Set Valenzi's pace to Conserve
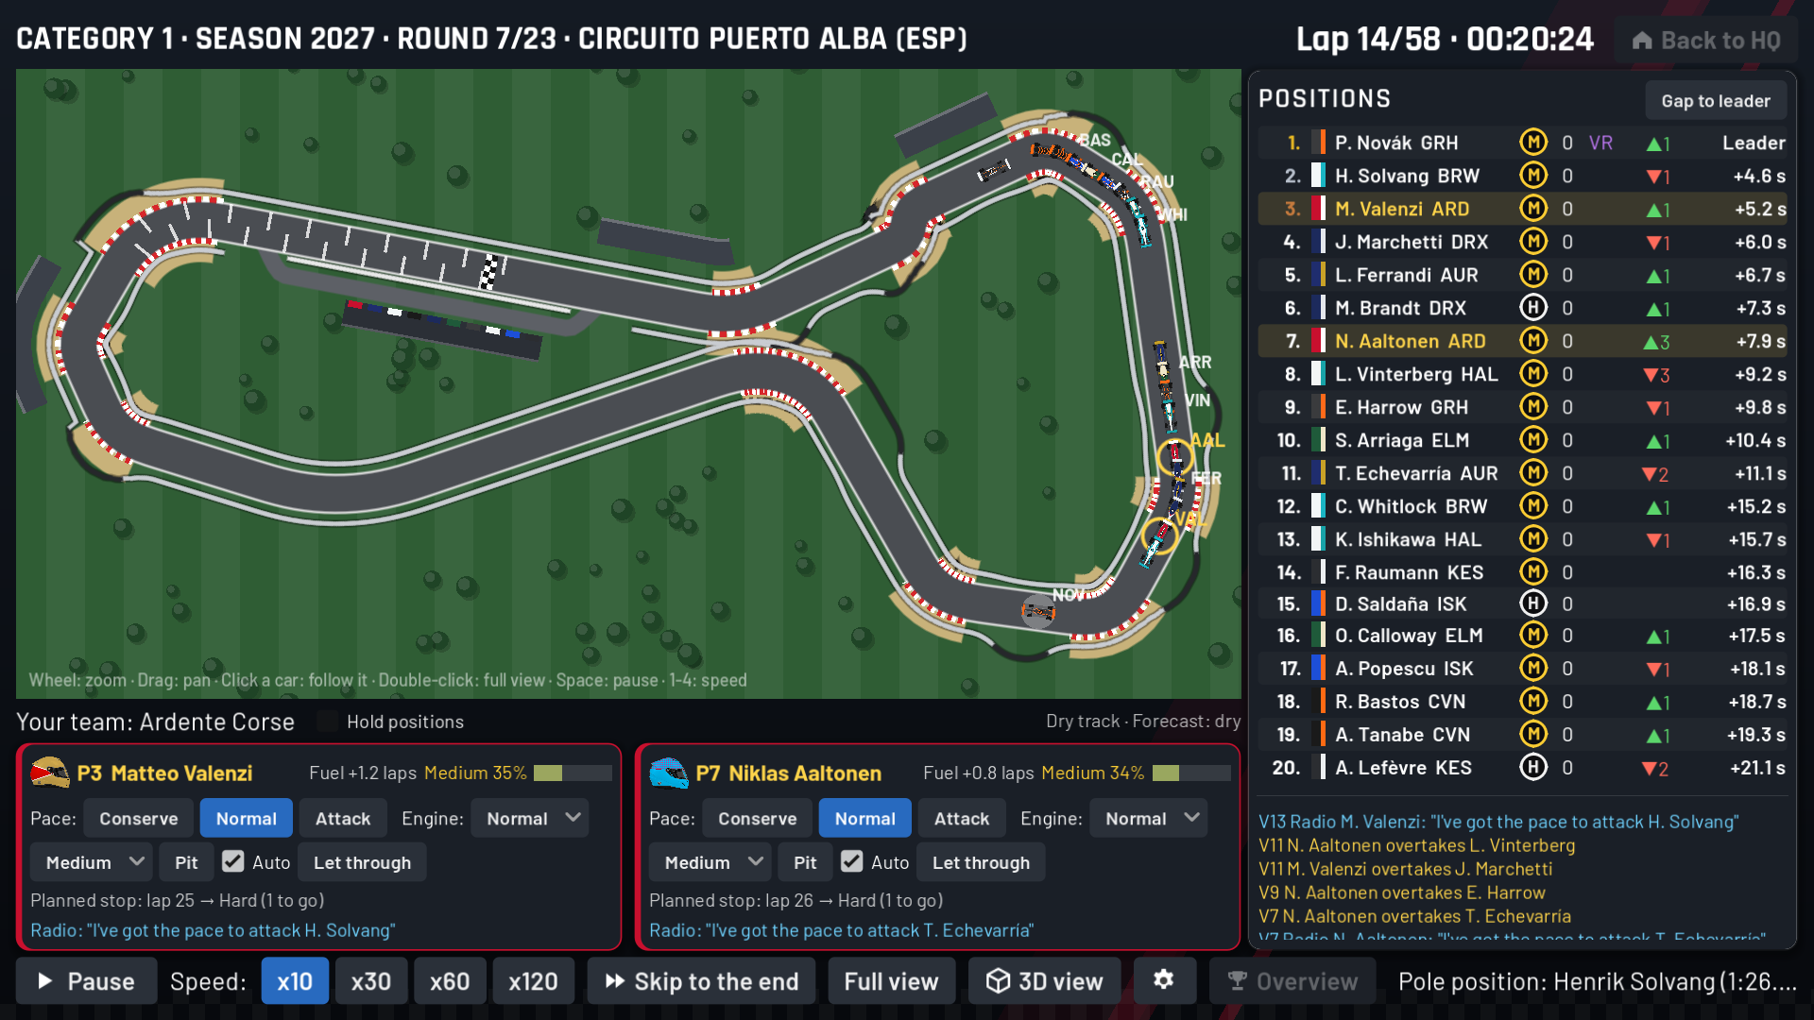The image size is (1814, 1020). click(x=138, y=818)
